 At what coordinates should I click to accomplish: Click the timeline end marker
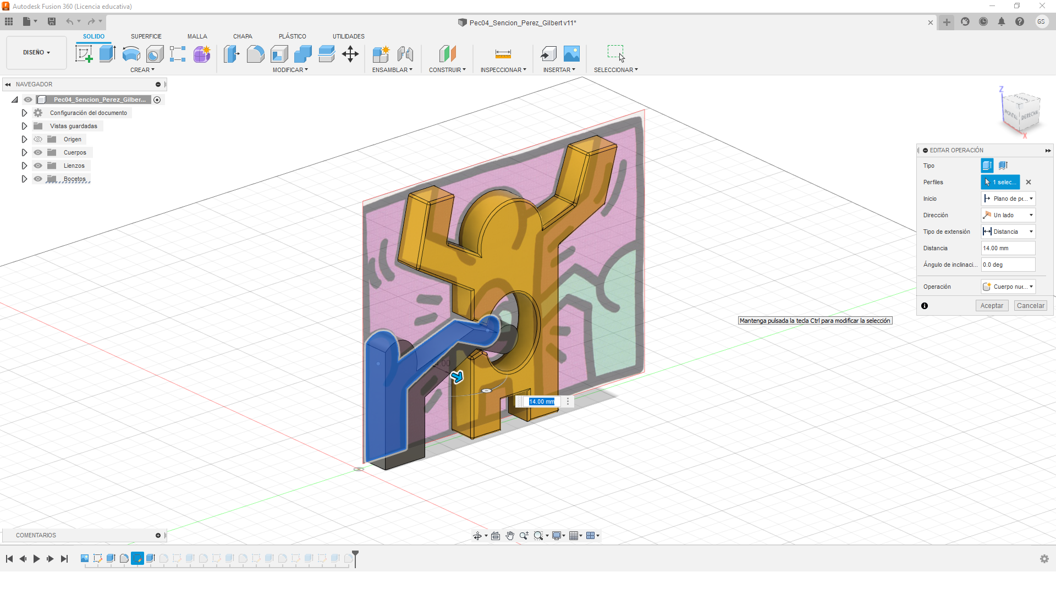pyautogui.click(x=355, y=558)
